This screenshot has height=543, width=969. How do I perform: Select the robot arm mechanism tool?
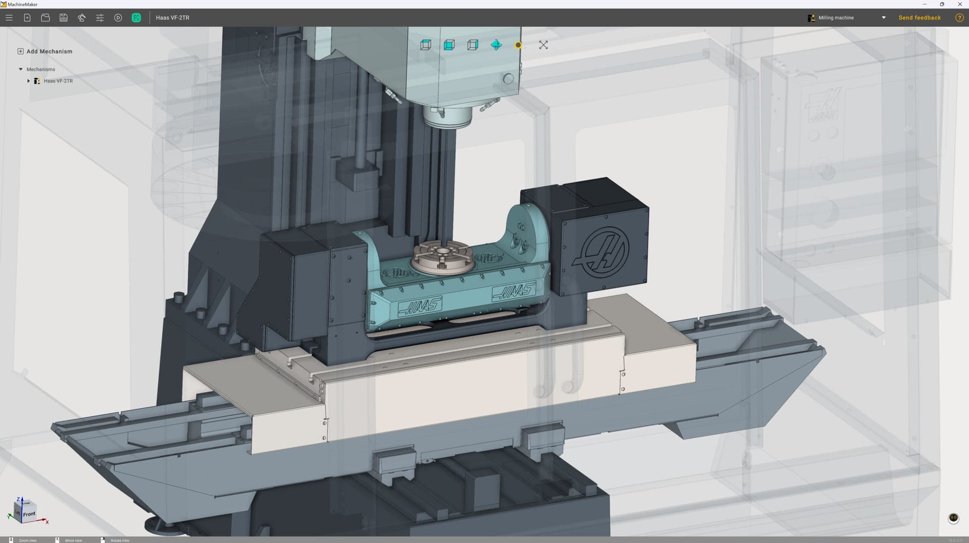pos(81,18)
